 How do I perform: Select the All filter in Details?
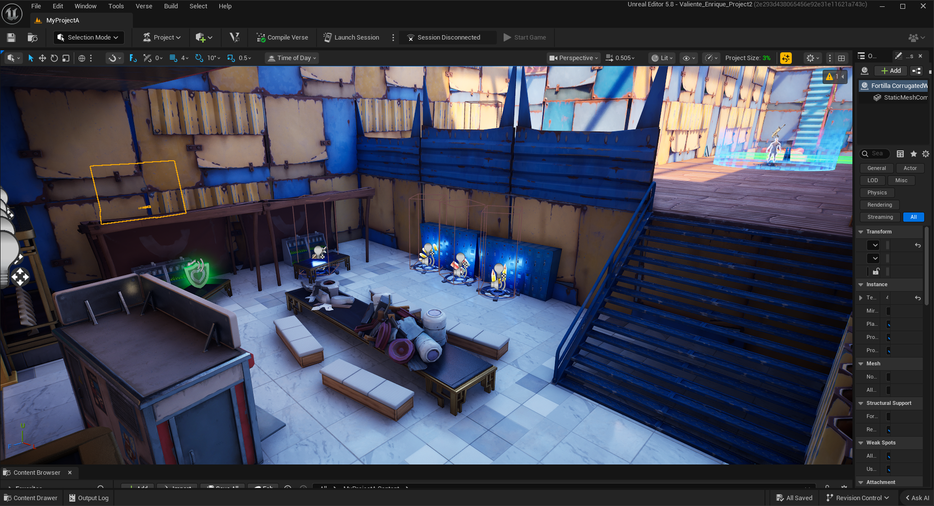tap(913, 217)
